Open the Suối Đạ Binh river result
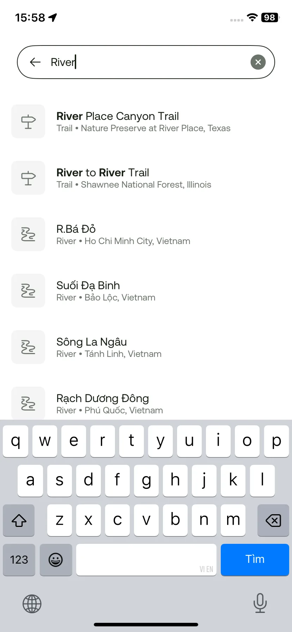The height and width of the screenshot is (632, 292). (146, 291)
